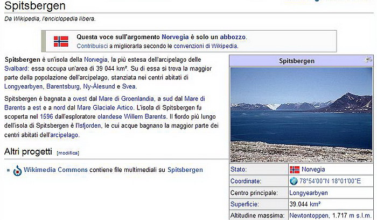Click the Wikimedia Commons logo icon
The image size is (377, 220).
(17, 171)
